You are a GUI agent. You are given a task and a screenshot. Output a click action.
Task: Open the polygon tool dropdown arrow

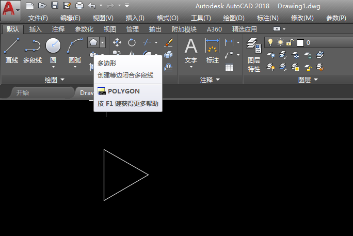pyautogui.click(x=103, y=42)
